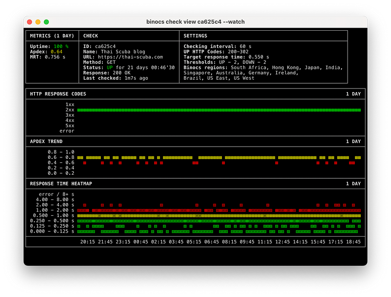Click the '0.0 - 0.2' apdex label
The height and width of the screenshot is (297, 391).
(x=61, y=173)
